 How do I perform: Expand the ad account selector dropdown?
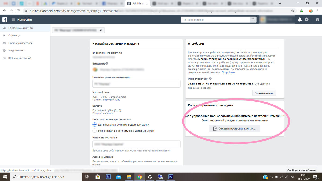[78, 30]
